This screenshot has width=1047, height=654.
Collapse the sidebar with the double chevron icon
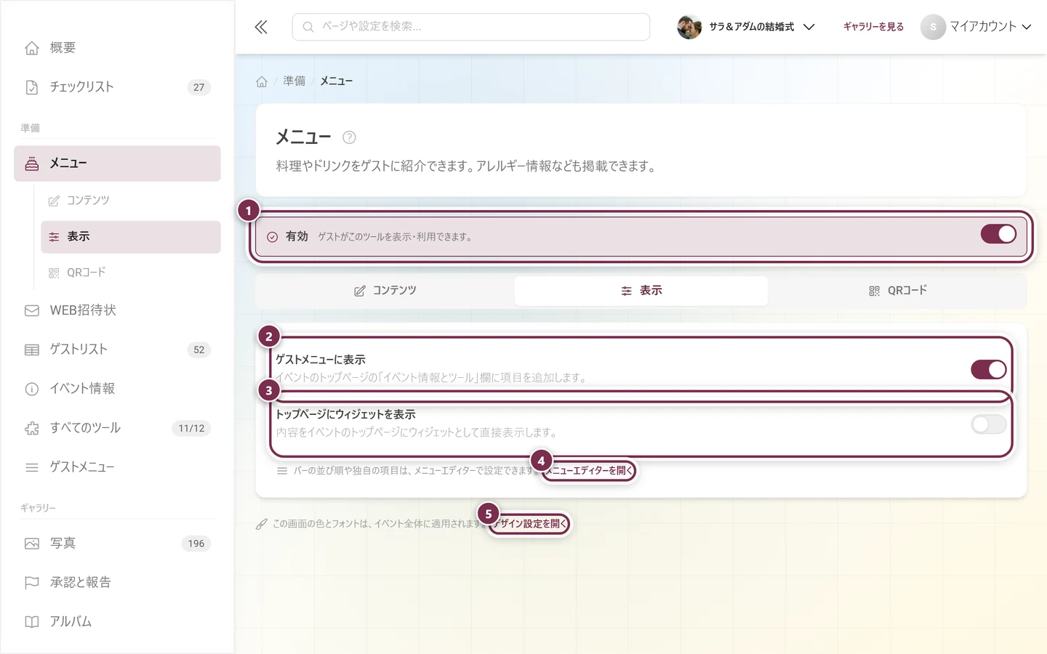click(261, 27)
